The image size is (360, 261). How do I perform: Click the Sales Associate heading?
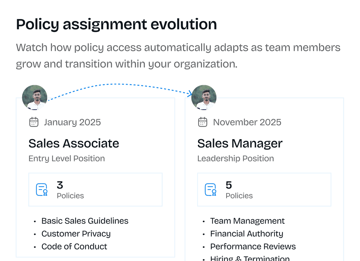tap(74, 143)
